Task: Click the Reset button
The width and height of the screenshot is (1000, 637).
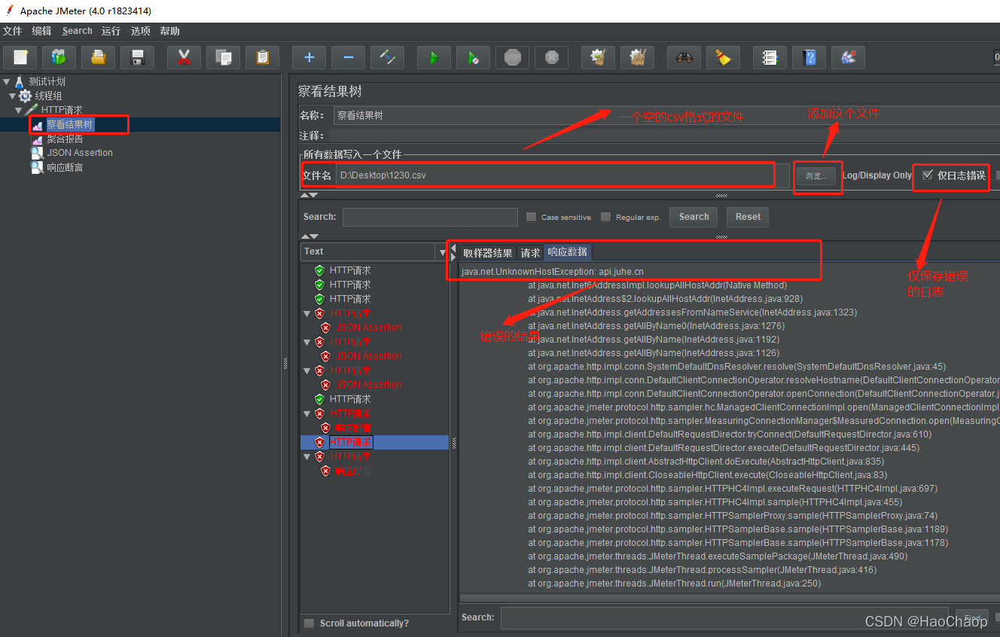Action: coord(748,217)
